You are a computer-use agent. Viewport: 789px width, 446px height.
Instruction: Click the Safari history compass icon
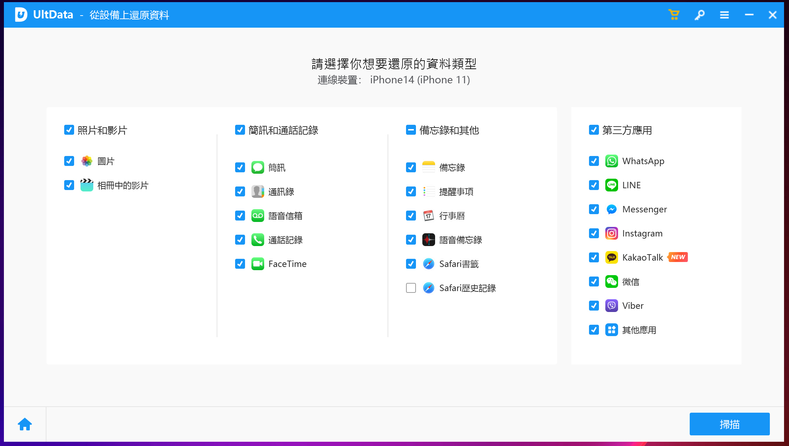coord(429,288)
